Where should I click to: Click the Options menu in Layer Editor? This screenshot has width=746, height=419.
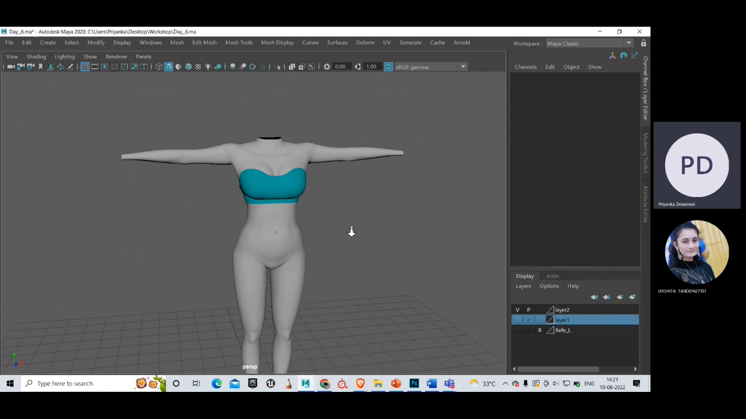[x=549, y=286]
